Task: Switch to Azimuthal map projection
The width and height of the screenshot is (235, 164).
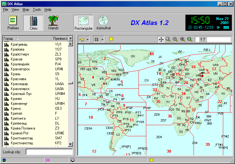Action: [x=103, y=23]
